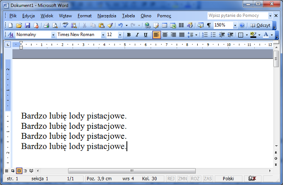
Task: Insert a table using the toolbar icon
Action: tap(164, 25)
